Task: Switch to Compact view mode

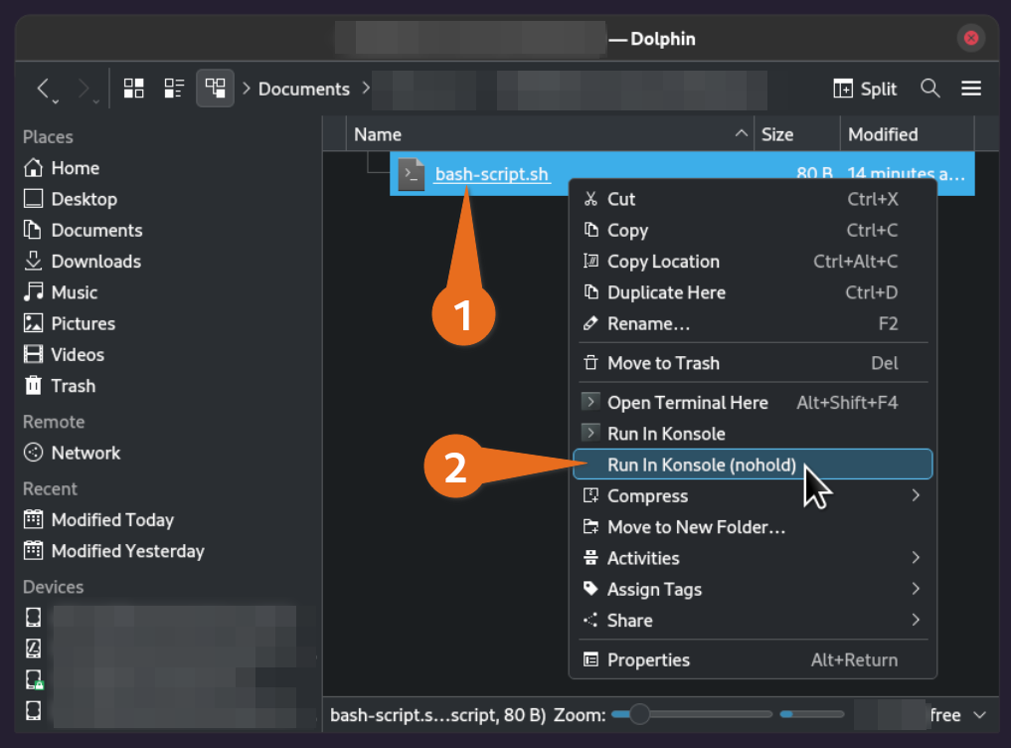Action: click(174, 89)
